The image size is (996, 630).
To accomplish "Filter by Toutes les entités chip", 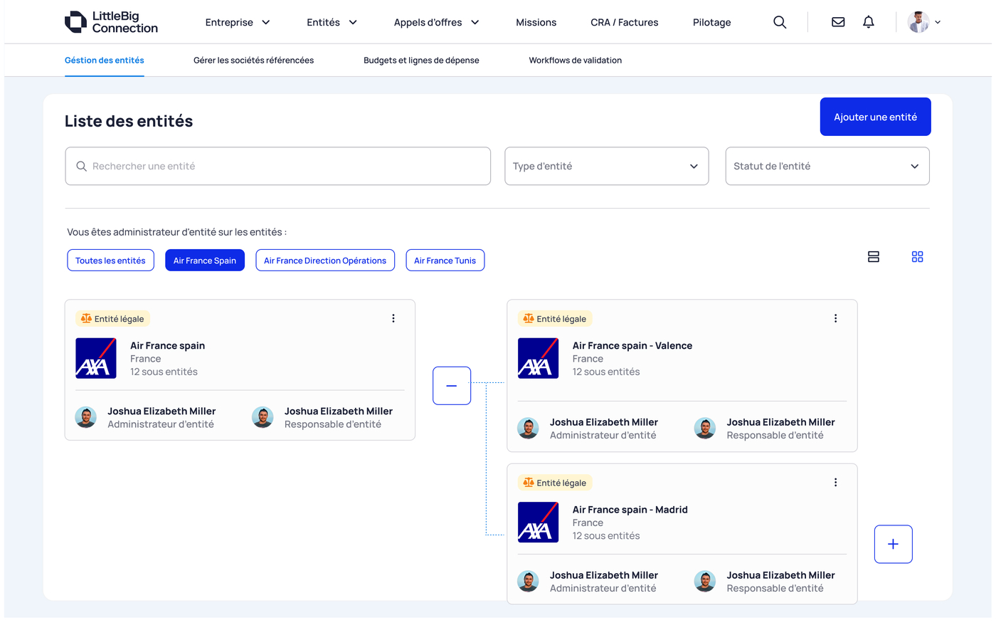I will 110,261.
